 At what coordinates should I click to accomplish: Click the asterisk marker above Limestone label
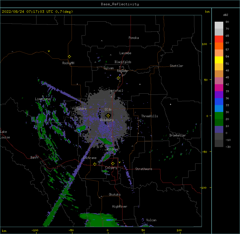point(43,96)
